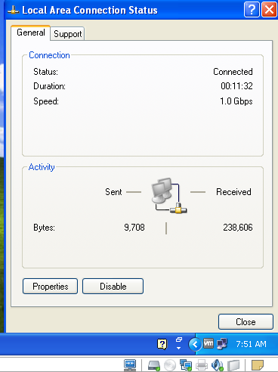This screenshot has width=278, height=372.
Task: Open the taskbar help balloon icon
Action: [162, 344]
